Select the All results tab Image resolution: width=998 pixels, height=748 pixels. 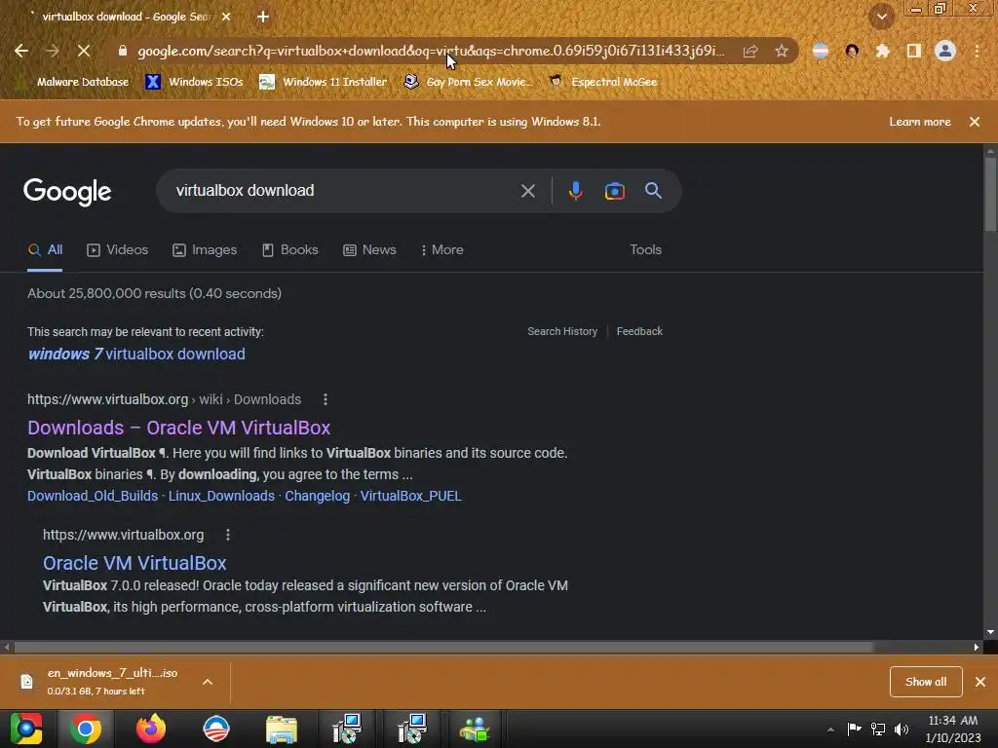(x=45, y=250)
